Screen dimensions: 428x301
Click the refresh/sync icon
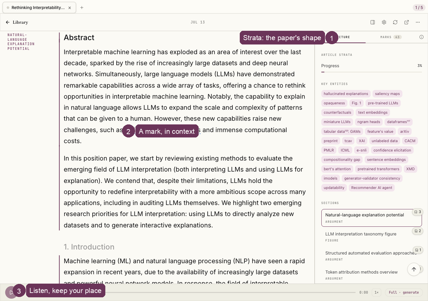click(395, 22)
